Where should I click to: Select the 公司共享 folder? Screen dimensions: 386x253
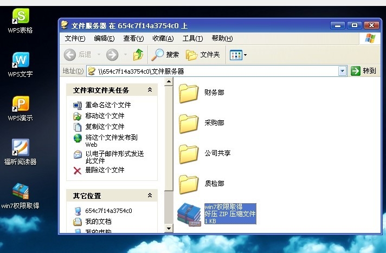point(189,154)
